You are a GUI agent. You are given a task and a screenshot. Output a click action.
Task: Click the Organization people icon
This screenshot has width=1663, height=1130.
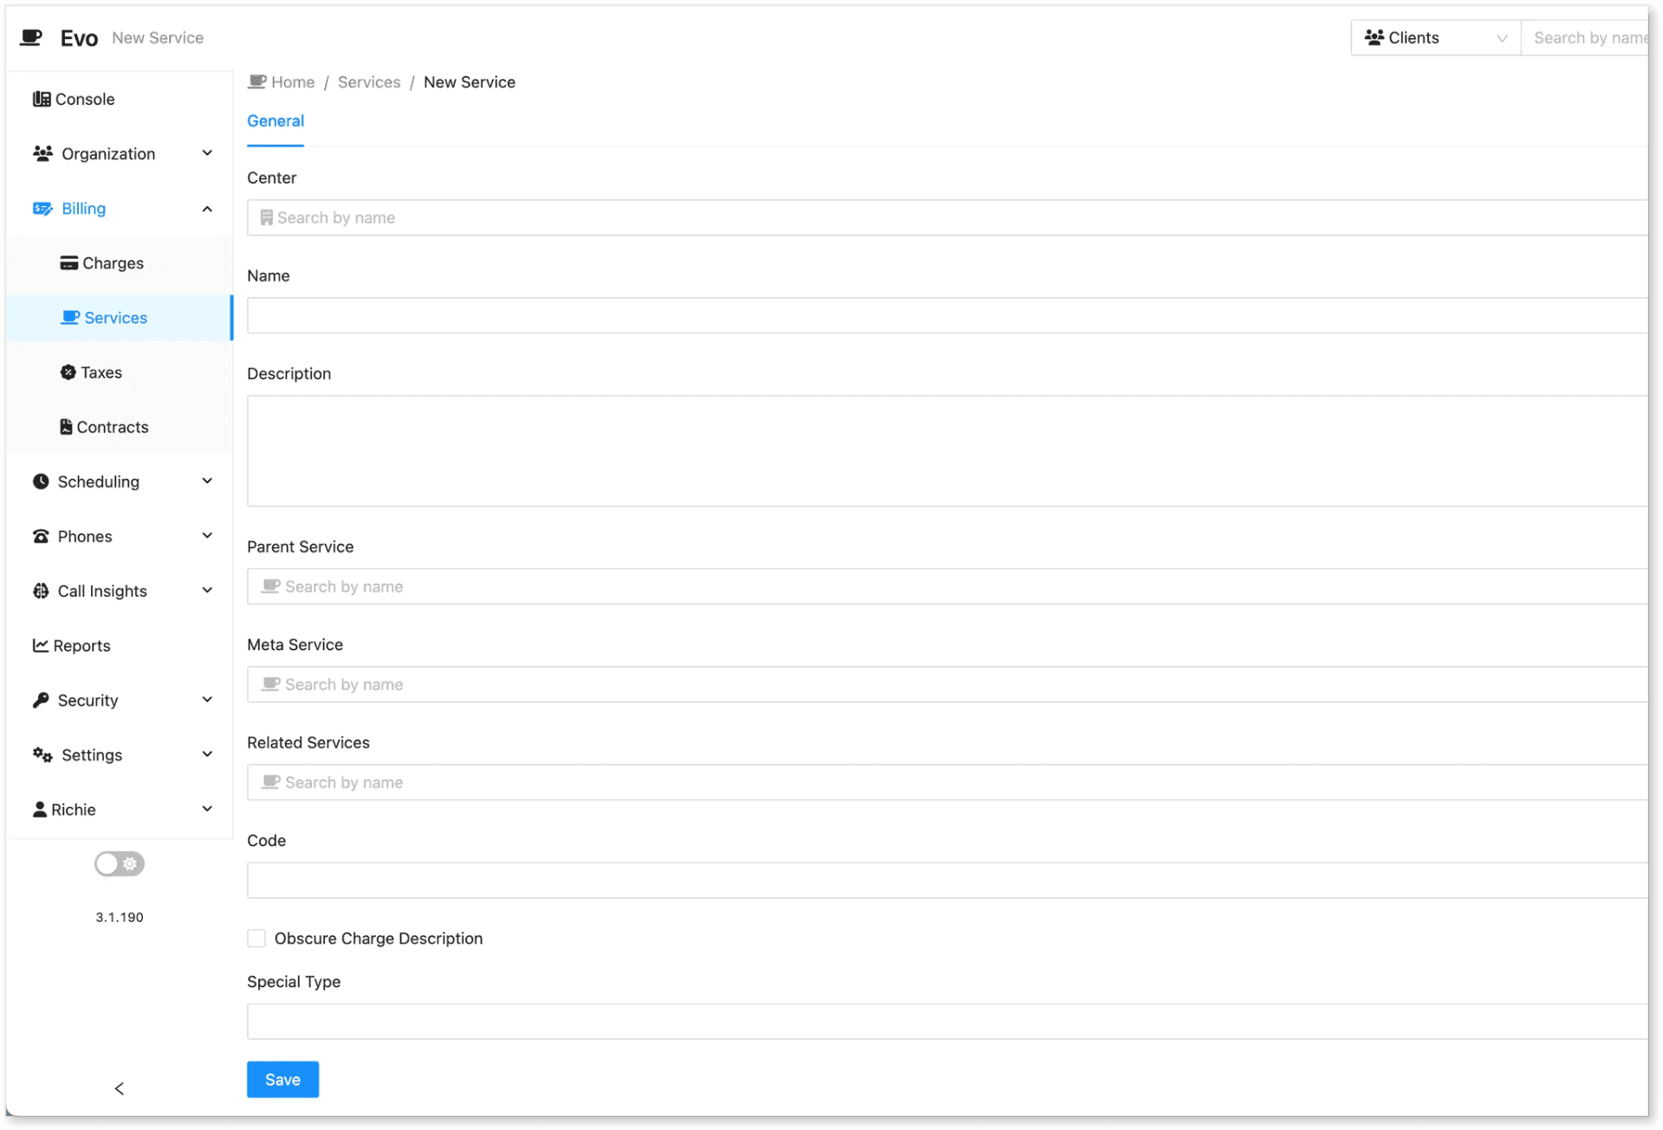tap(42, 153)
